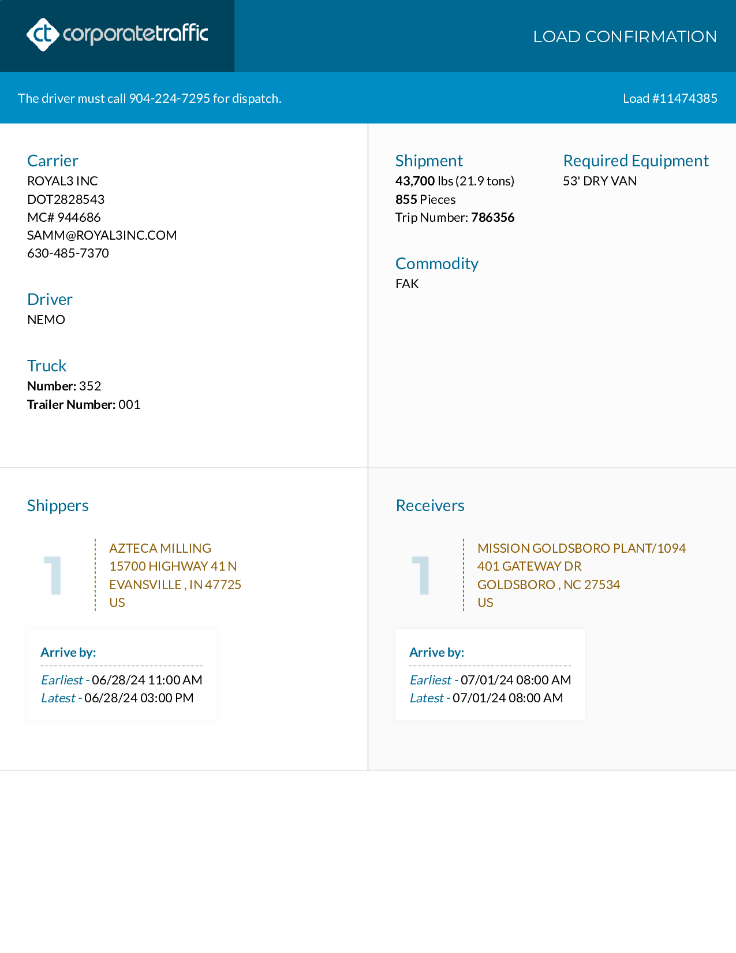Select Trailer Number: 001
This screenshot has height=953, width=736.
[84, 404]
